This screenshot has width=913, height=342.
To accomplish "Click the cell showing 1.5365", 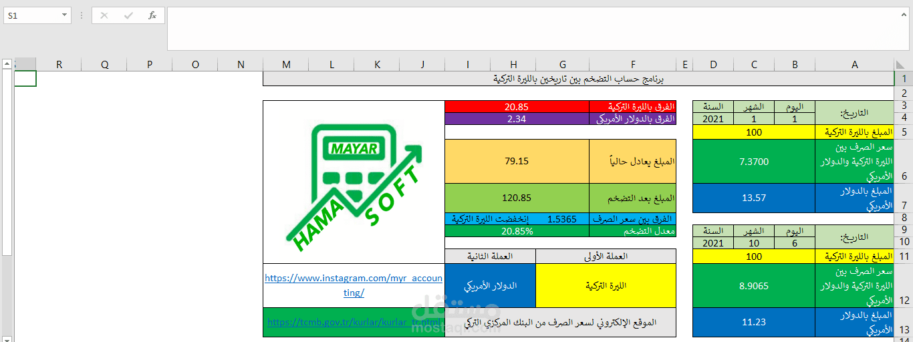I will [561, 219].
